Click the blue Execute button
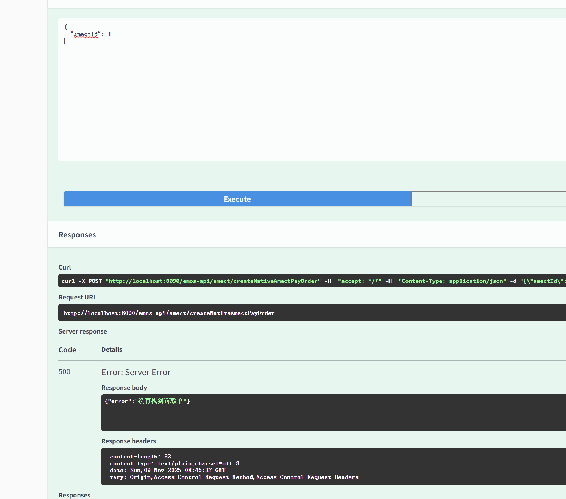Screen dimensions: 566x499 pyautogui.click(x=237, y=199)
